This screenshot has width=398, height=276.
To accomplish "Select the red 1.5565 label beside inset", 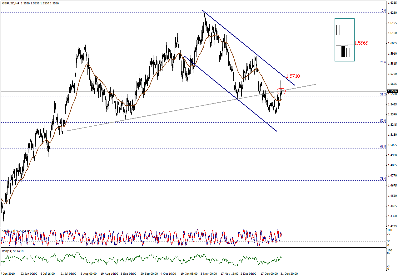I will coord(361,43).
